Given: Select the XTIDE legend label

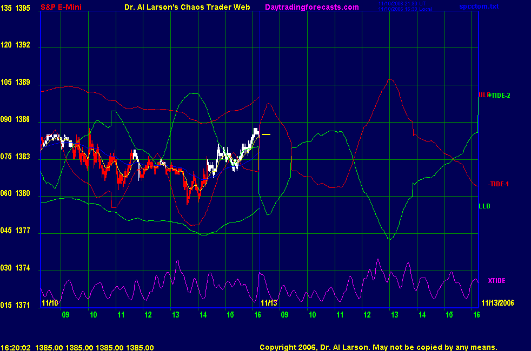Looking at the screenshot, I should pyautogui.click(x=496, y=281).
